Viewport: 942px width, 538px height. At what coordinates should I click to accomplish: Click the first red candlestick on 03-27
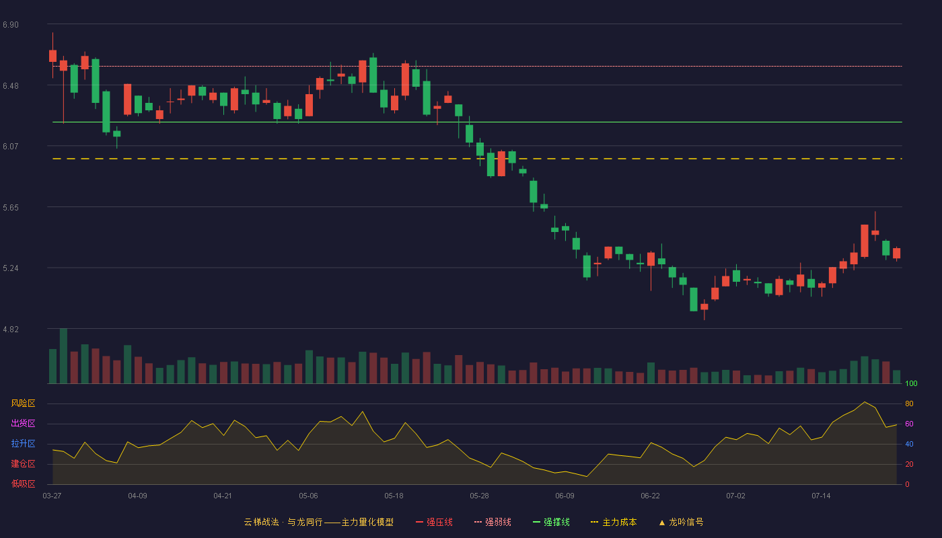click(52, 56)
